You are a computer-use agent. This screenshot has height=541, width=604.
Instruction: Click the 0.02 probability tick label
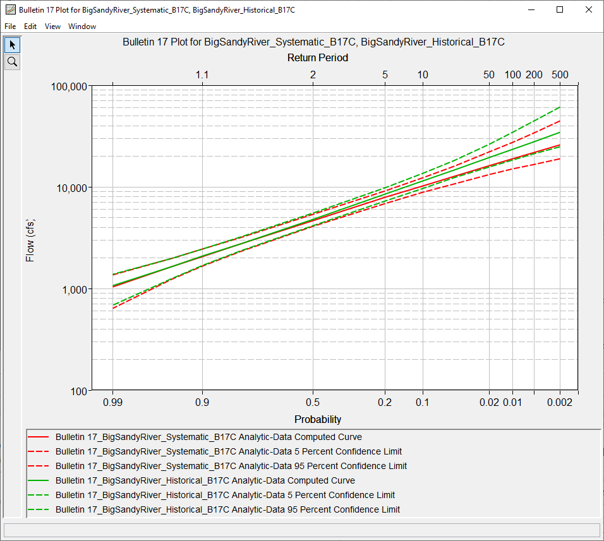(x=489, y=403)
